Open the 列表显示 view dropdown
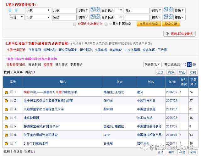This screenshot has width=201, height=156. pyautogui.click(x=152, y=64)
